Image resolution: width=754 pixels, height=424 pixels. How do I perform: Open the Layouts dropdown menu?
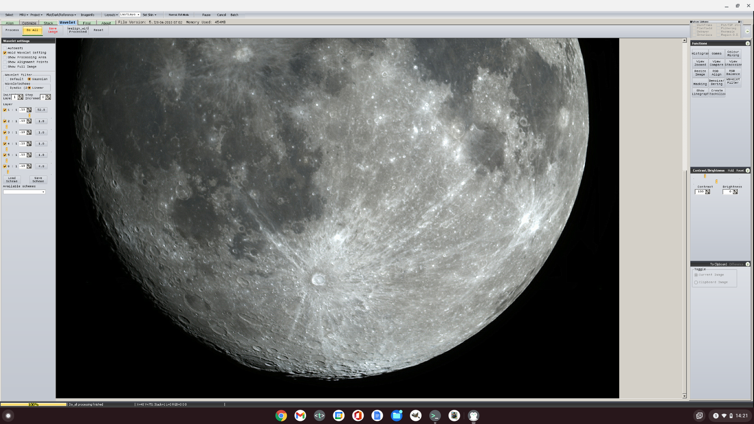pos(111,15)
